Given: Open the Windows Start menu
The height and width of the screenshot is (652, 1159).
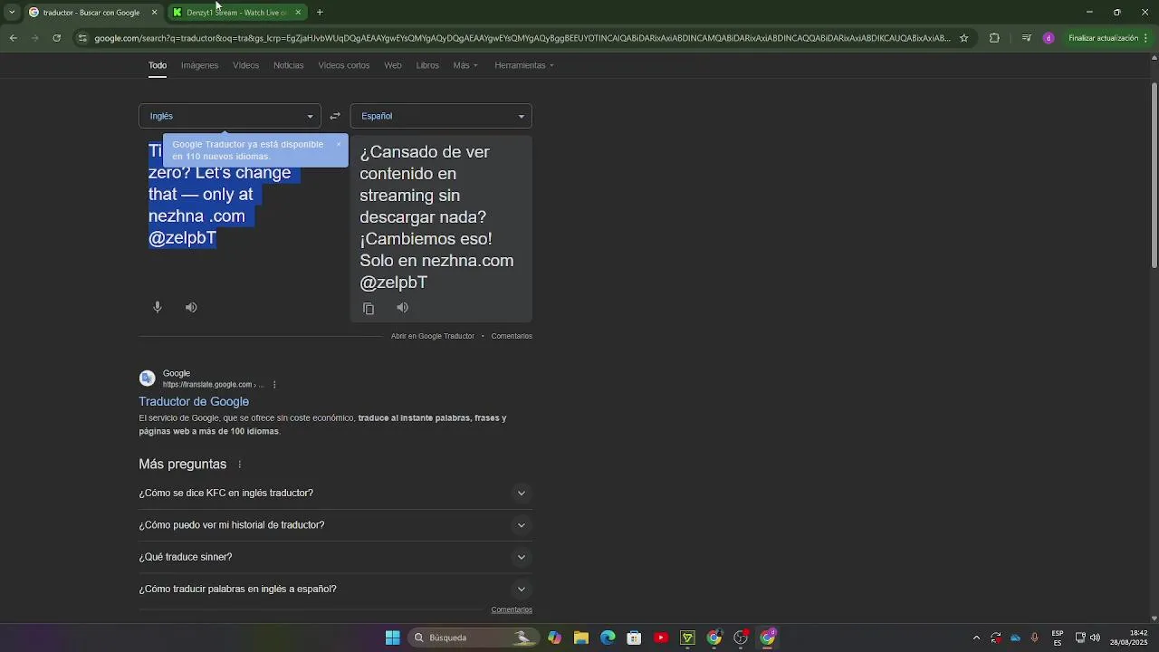Looking at the screenshot, I should click(393, 638).
